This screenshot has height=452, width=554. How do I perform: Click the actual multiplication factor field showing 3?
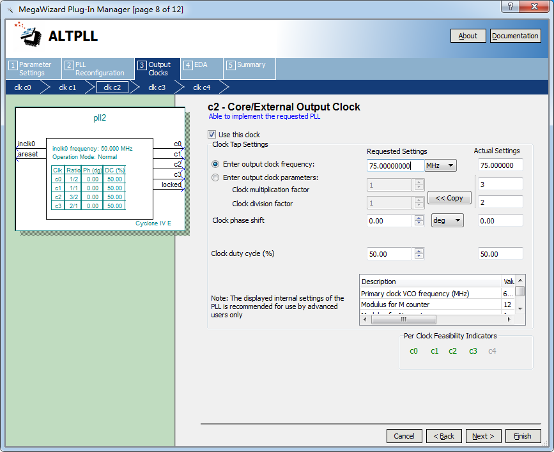500,185
